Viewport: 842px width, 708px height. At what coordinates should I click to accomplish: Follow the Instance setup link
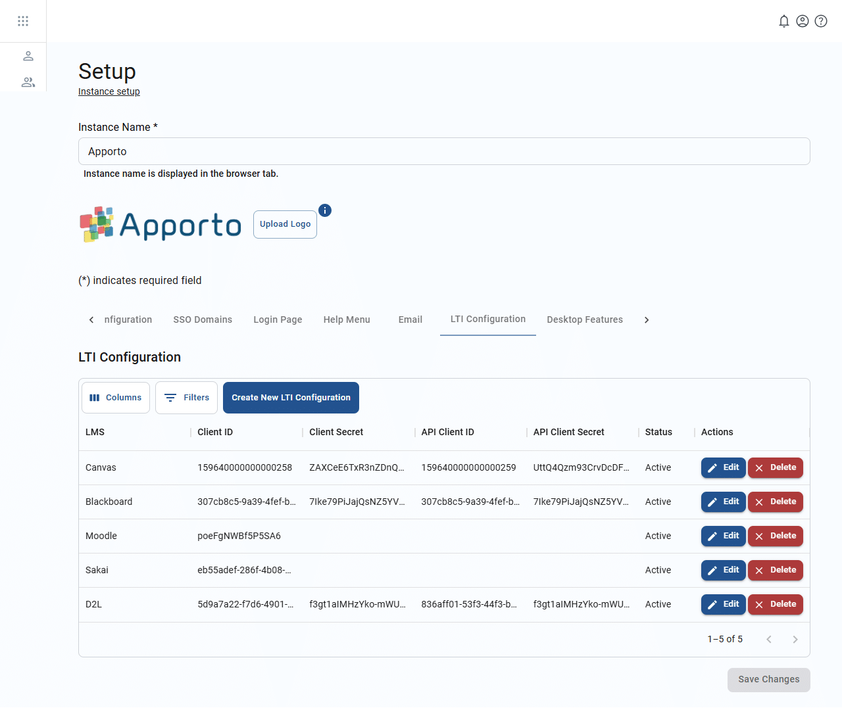click(x=109, y=91)
